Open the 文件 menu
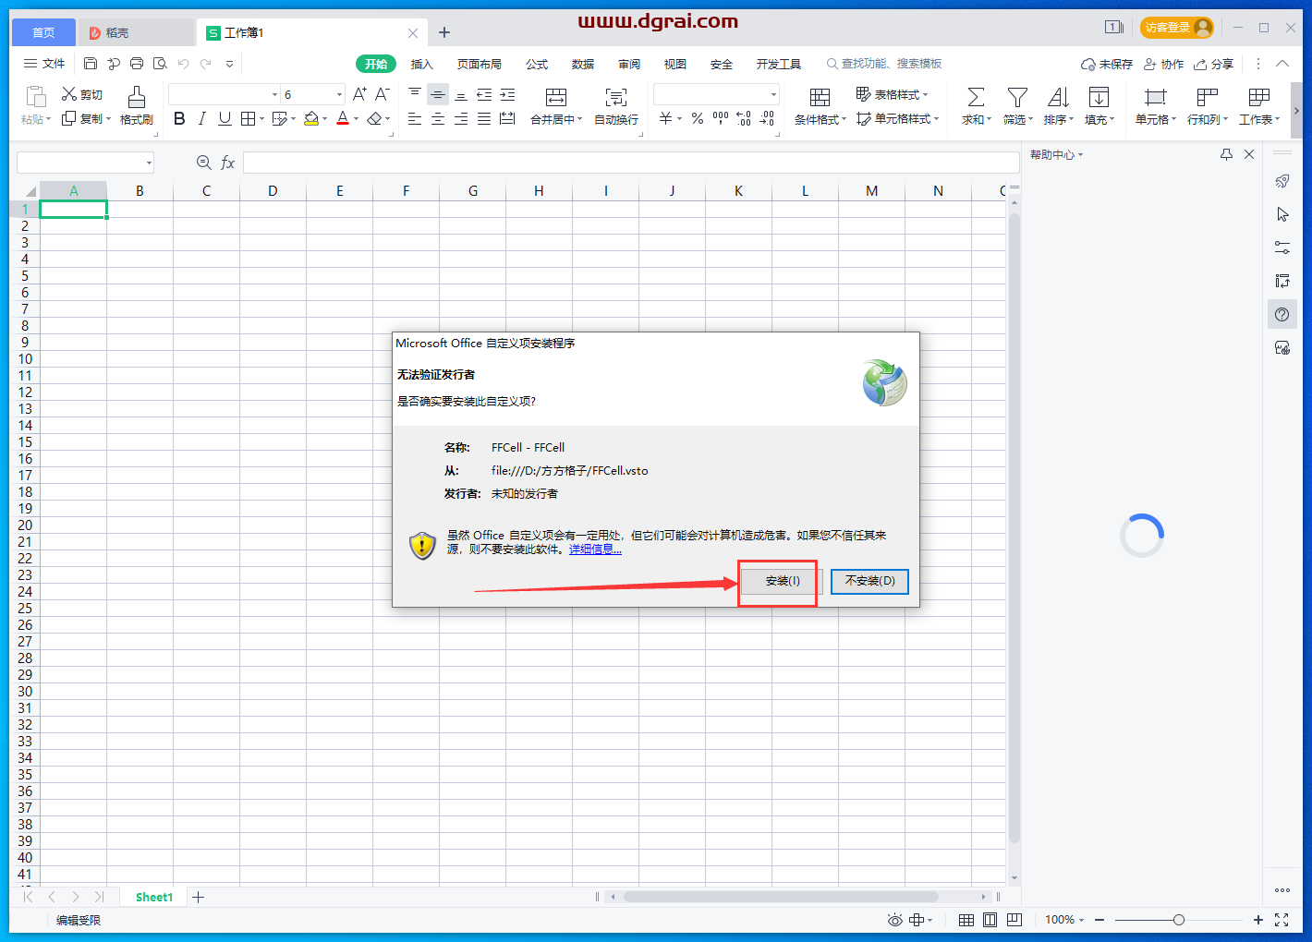The height and width of the screenshot is (942, 1312). (x=44, y=64)
